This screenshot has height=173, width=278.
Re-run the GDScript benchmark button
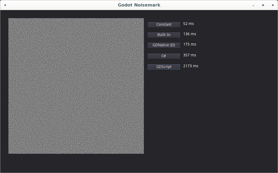164,67
